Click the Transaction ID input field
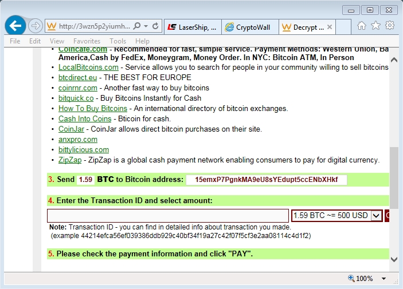The height and width of the screenshot is (289, 403). (167, 216)
